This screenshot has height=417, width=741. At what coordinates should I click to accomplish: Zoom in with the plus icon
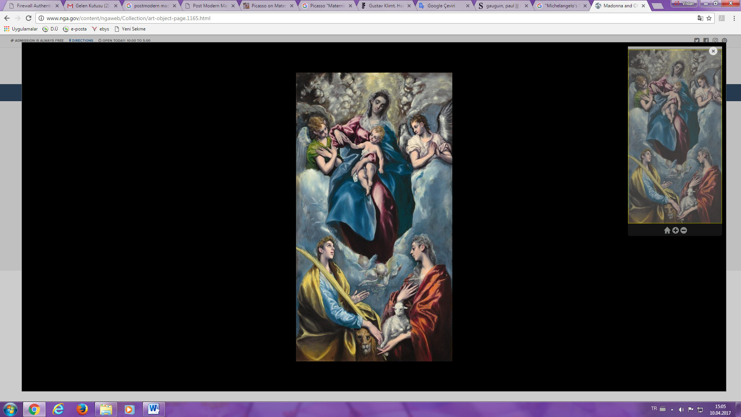coord(675,231)
